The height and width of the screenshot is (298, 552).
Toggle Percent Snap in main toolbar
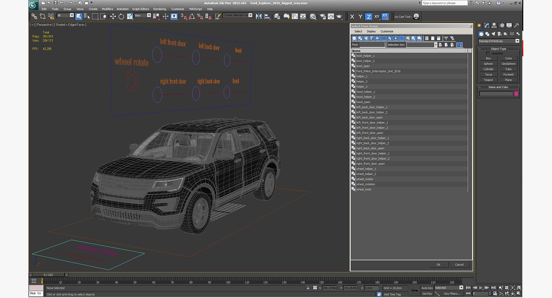click(x=200, y=16)
